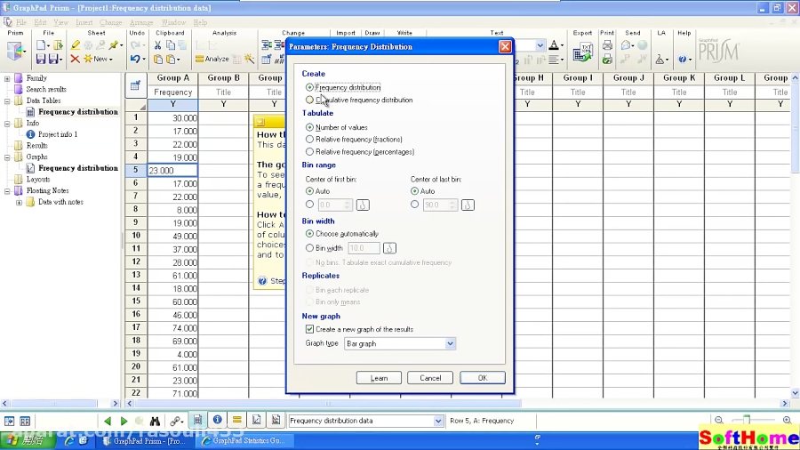Image resolution: width=800 pixels, height=450 pixels.
Task: Click GraphPad Statistics Guide taskbar button
Action: (x=244, y=441)
